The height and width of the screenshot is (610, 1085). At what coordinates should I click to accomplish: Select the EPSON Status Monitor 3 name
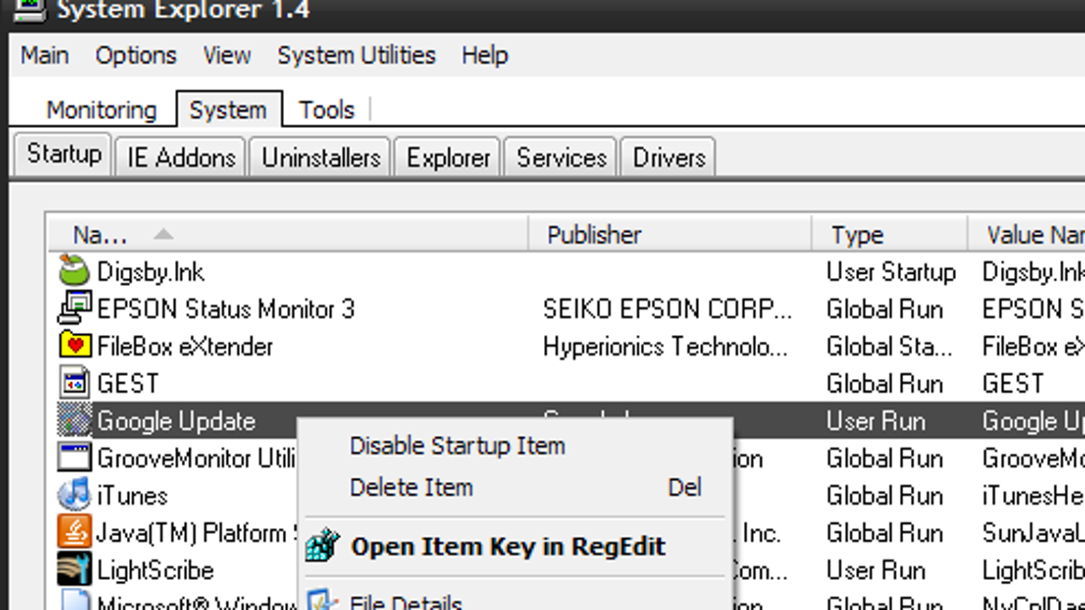click(x=226, y=309)
